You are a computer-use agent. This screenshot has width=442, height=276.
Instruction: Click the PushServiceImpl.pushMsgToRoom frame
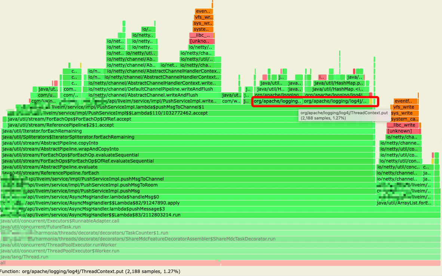187,185
